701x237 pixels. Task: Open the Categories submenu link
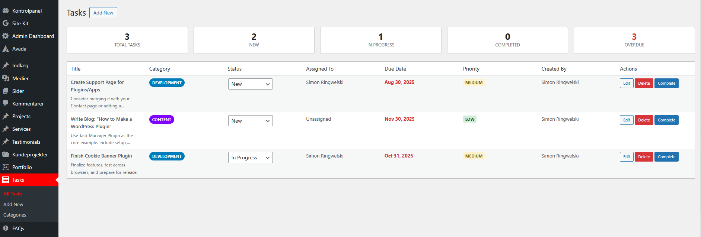coord(15,215)
